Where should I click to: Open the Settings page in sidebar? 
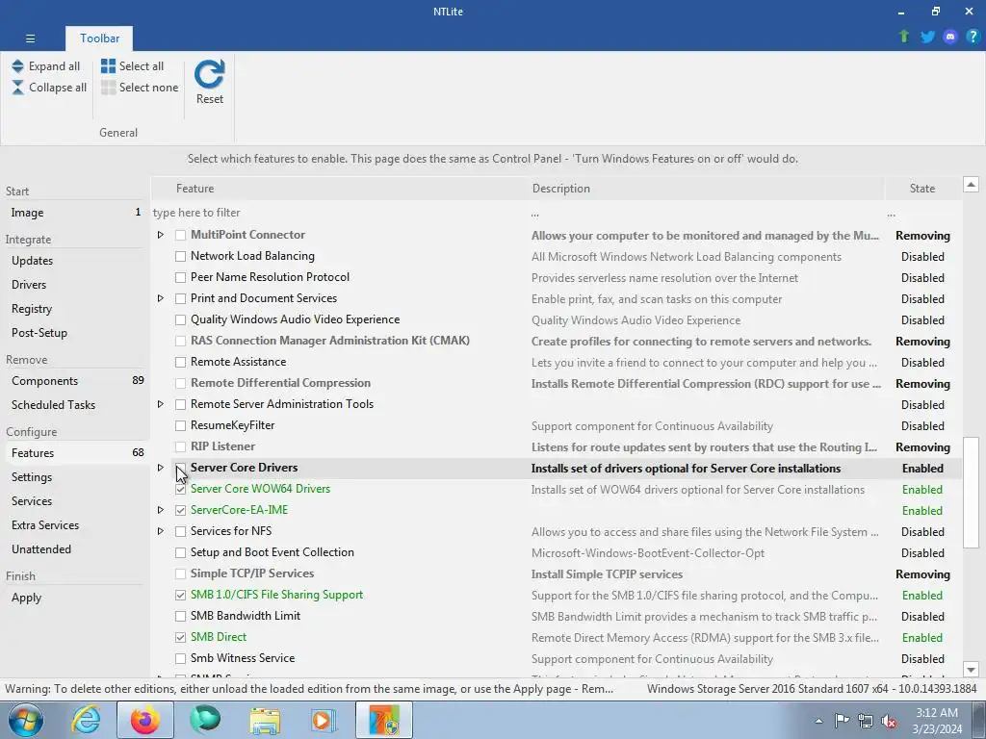(x=75, y=477)
